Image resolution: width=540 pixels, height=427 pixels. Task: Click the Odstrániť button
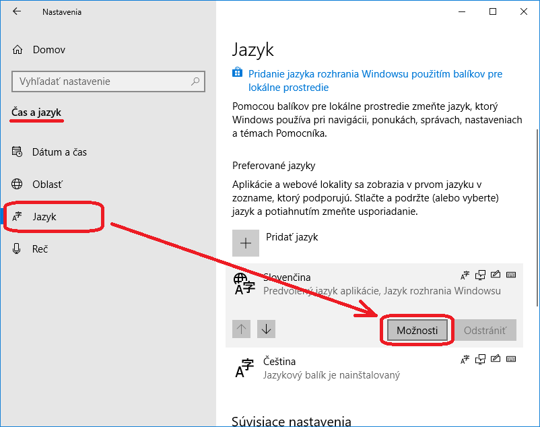click(x=485, y=330)
